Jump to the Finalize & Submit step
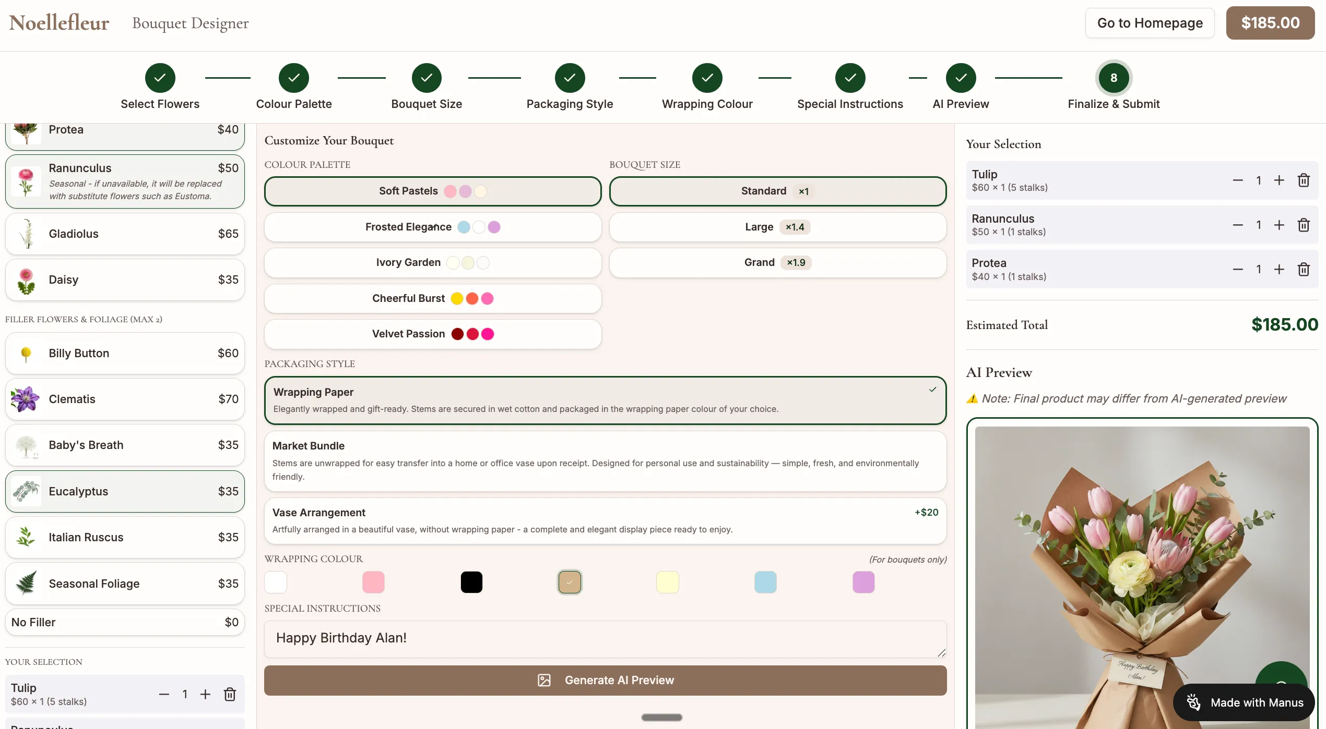The image size is (1326, 729). [1114, 78]
